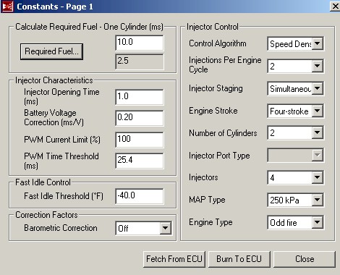Select the Fast Idle Threshold field
The width and height of the screenshot is (340, 275).
click(140, 196)
